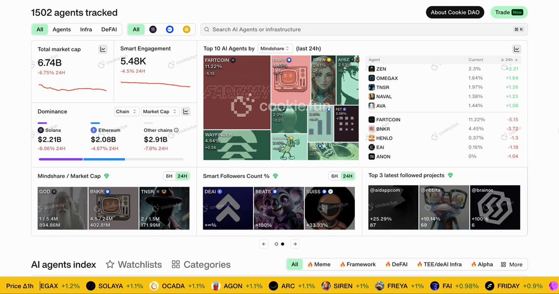Click gem icon beside Top 3 latest followed projects
559x294 pixels.
click(450, 175)
